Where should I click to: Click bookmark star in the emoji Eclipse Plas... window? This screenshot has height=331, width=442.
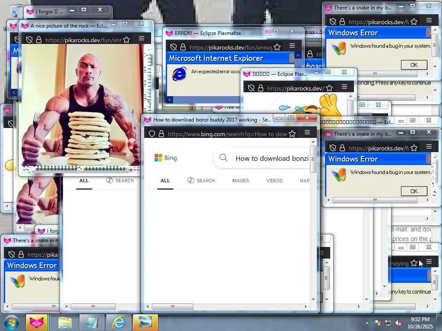click(329, 88)
